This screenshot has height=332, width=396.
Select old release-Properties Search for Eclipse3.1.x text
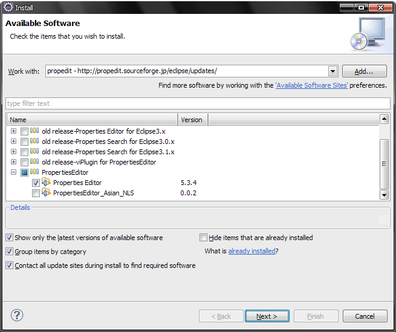[x=108, y=152]
